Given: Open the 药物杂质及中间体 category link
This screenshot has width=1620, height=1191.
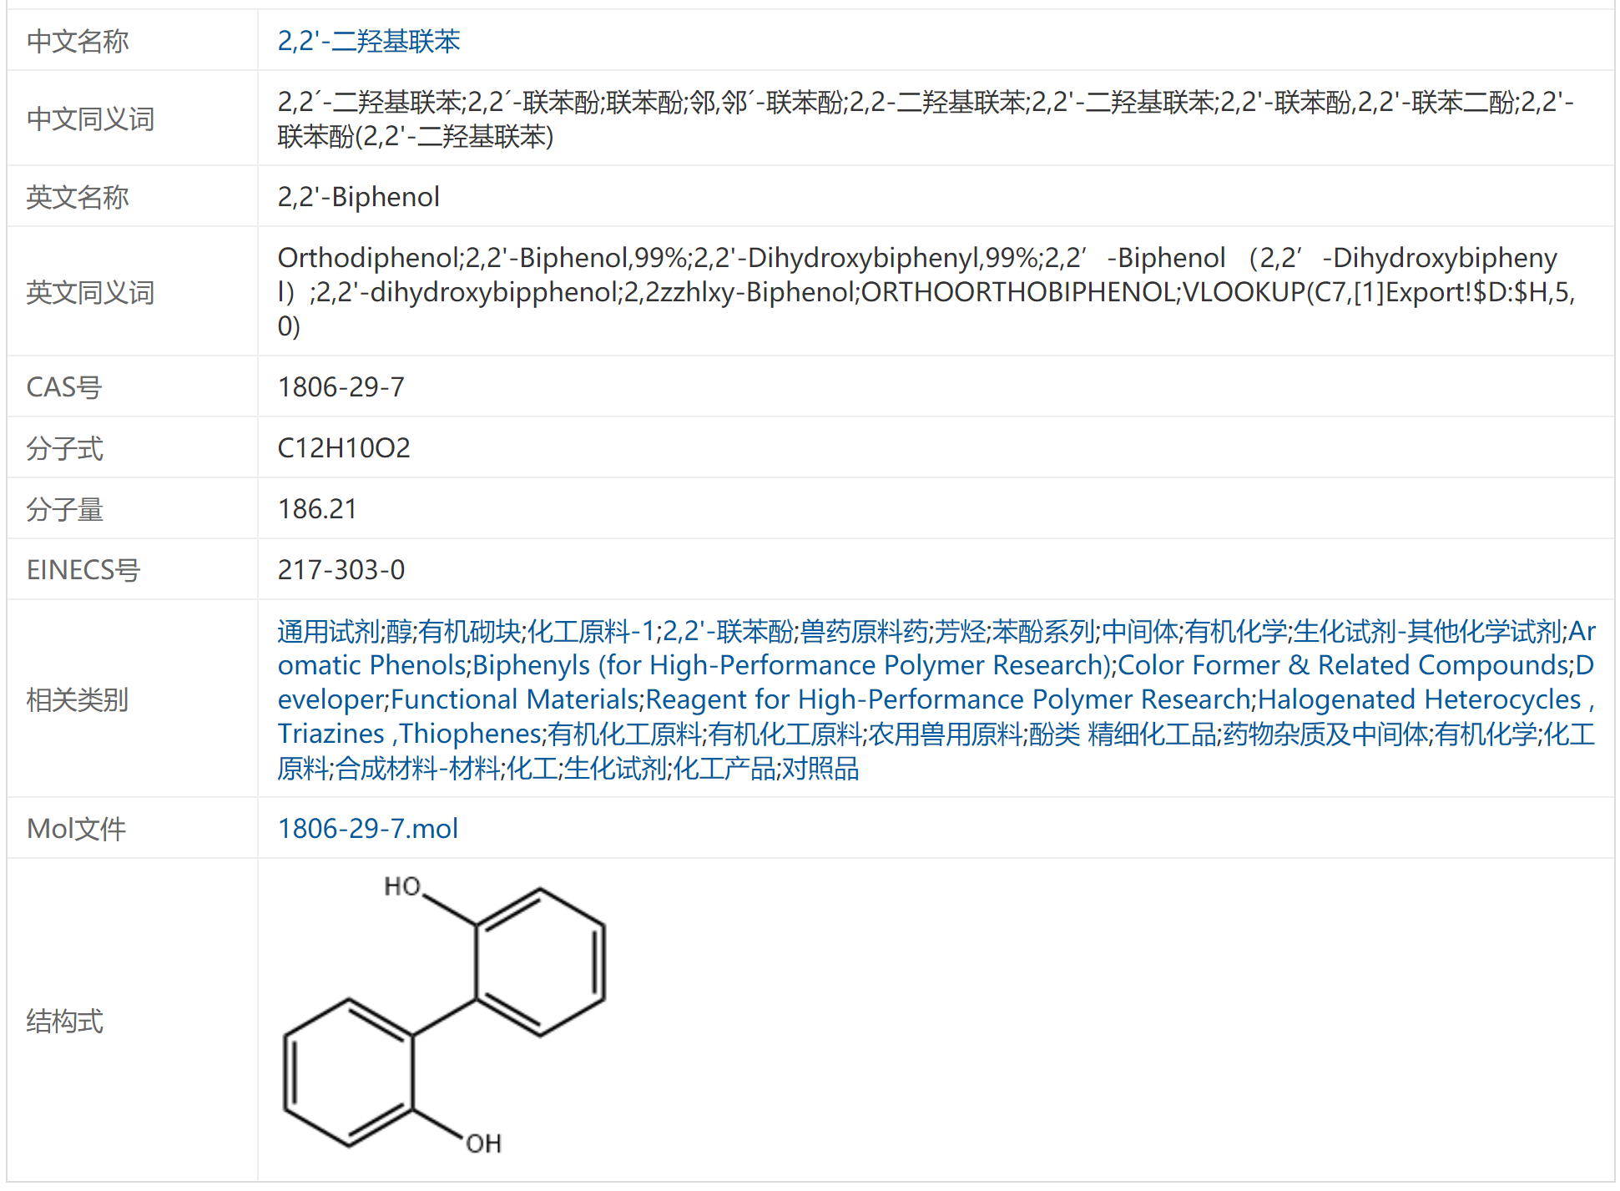Looking at the screenshot, I should click(x=1325, y=734).
